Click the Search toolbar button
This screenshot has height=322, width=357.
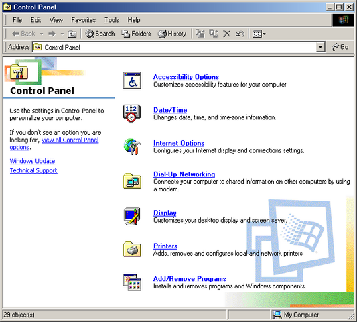[x=100, y=34]
